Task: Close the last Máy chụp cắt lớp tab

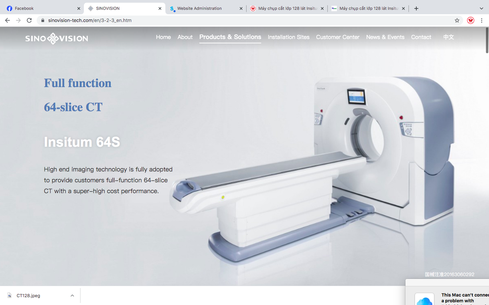Action: (x=403, y=8)
